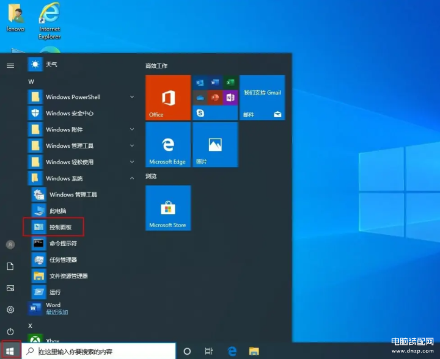Screen dimensions: 440x359
Task: Expand the Start menu hamburger button
Action: coord(10,65)
